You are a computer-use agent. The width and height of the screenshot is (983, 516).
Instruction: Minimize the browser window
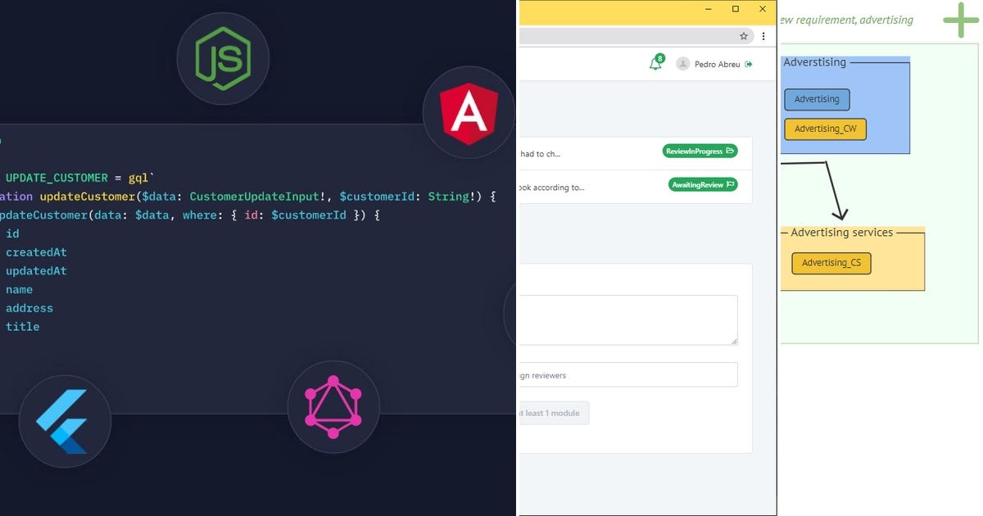tap(709, 9)
